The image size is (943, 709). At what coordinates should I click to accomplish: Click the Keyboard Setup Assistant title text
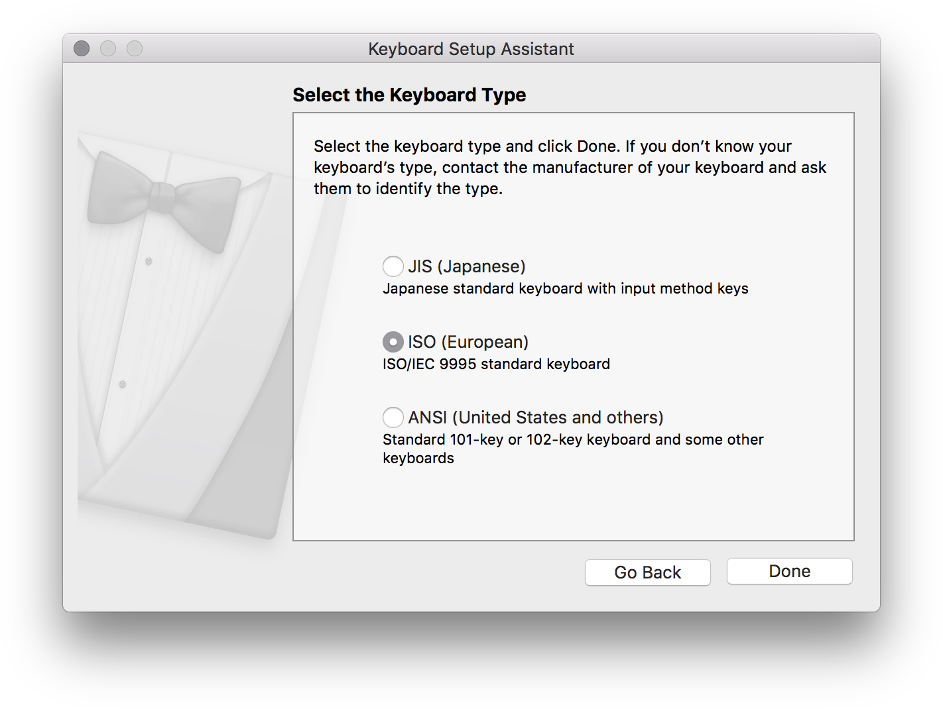point(471,49)
